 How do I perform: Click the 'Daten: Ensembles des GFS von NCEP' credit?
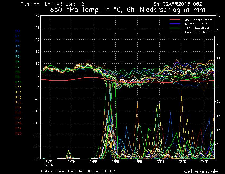78,171
